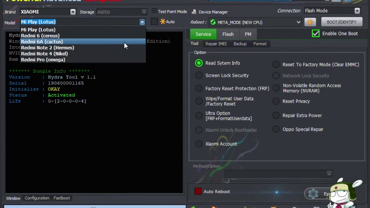Collapse the Model dropdown arrow
This screenshot has width=370, height=208.
click(142, 22)
